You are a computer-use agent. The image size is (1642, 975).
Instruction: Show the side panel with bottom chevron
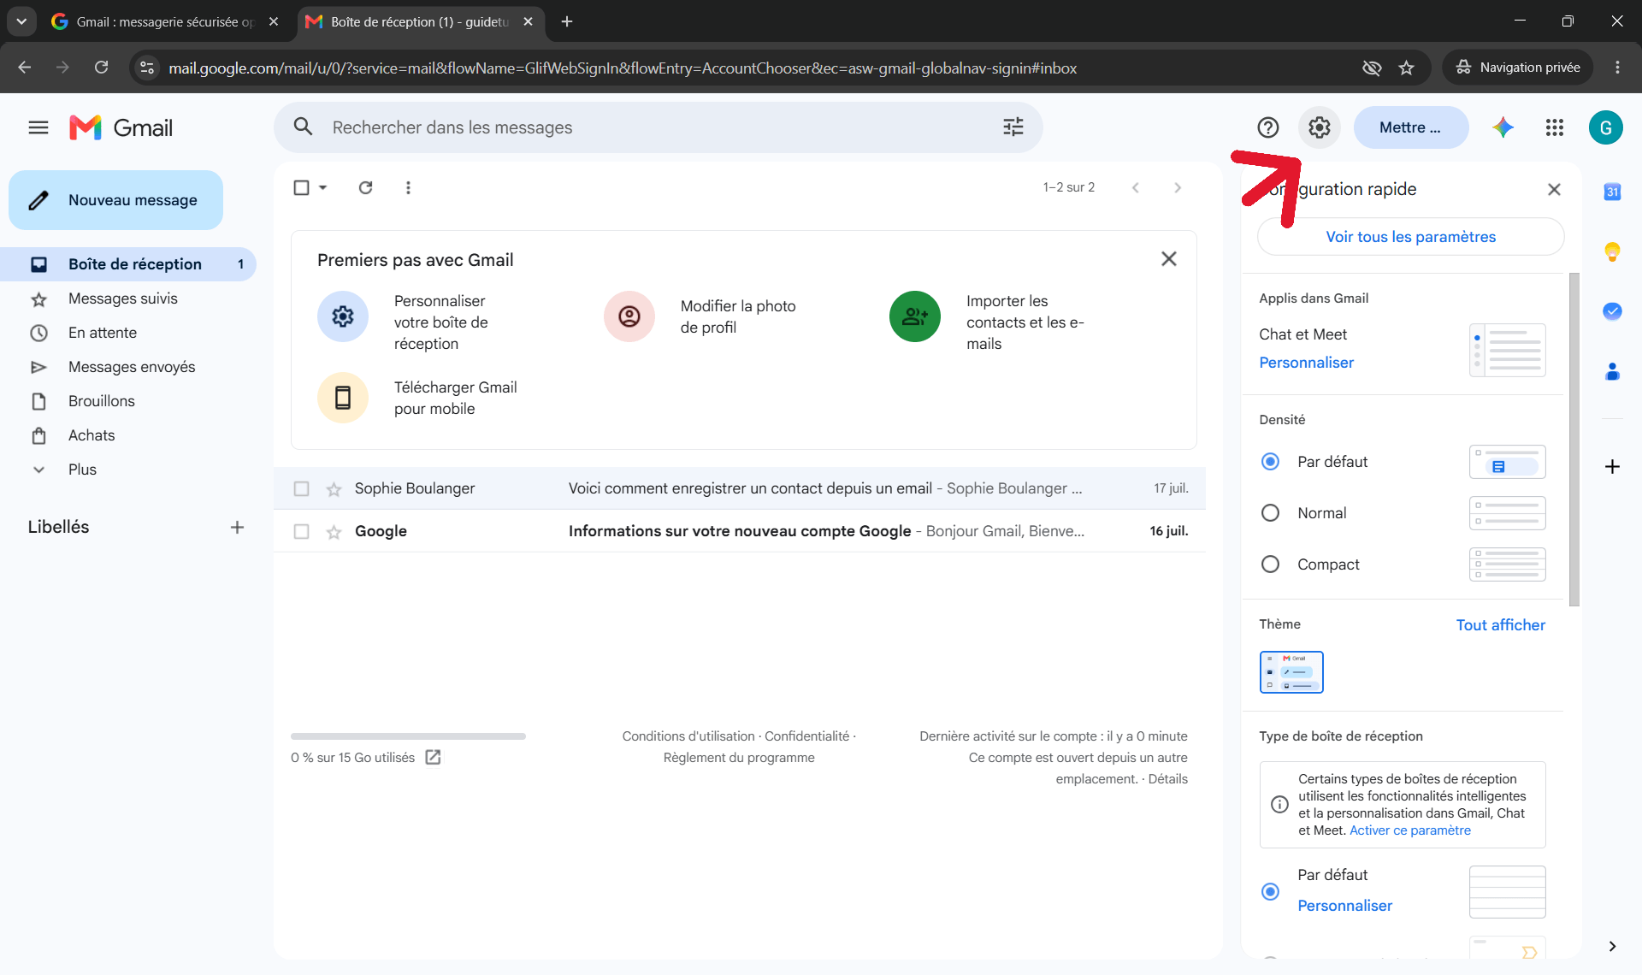click(1612, 946)
